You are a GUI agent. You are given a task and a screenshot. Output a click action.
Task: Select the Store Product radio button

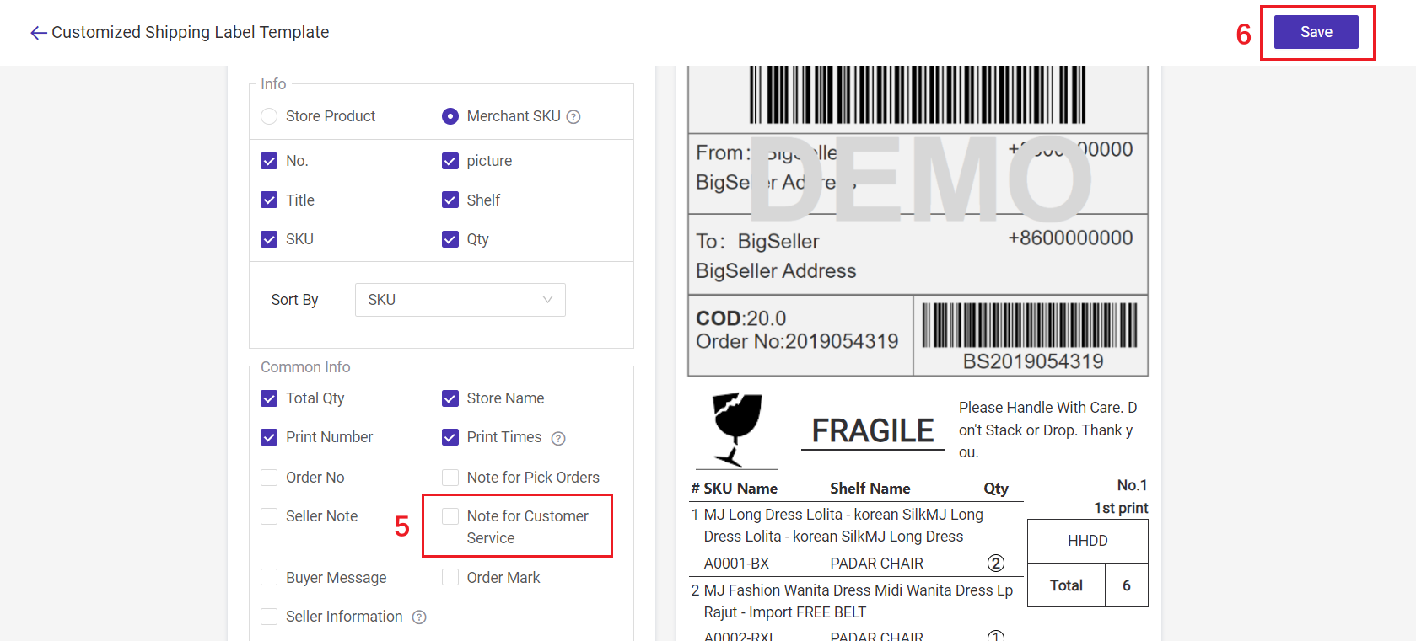click(269, 116)
